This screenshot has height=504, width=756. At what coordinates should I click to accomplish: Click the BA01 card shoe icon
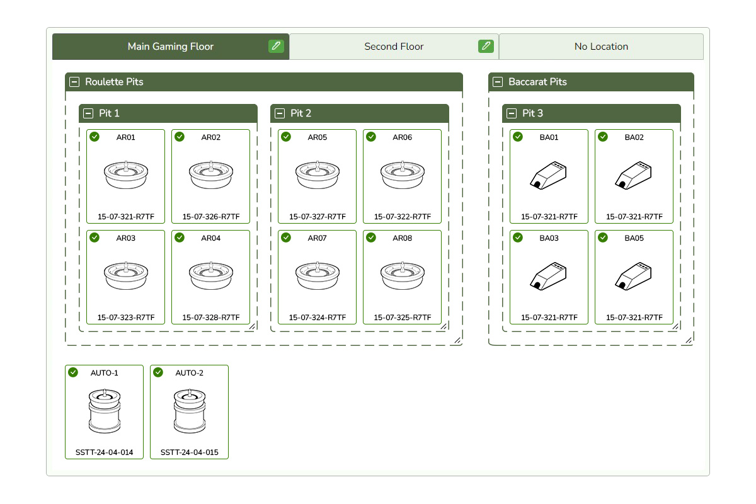pos(549,175)
